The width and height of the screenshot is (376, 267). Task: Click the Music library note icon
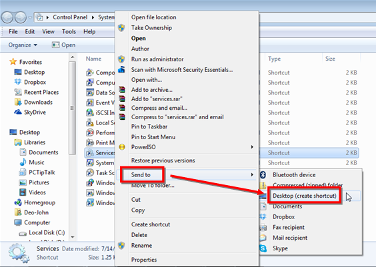(23, 162)
